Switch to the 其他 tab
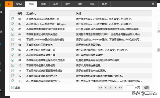The image size is (160, 98). 104,4
